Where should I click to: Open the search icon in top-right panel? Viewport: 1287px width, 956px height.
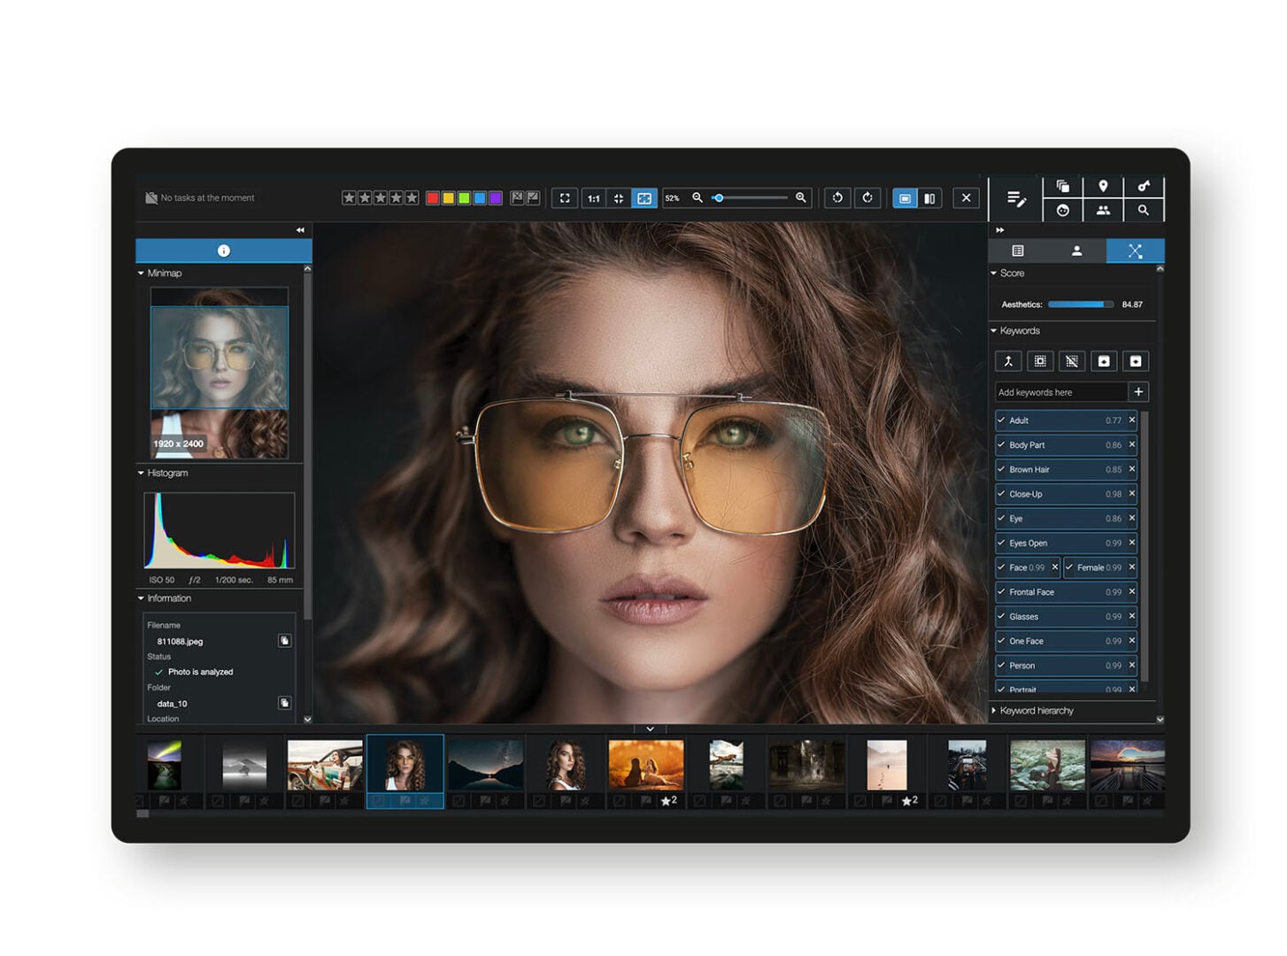tap(1144, 210)
